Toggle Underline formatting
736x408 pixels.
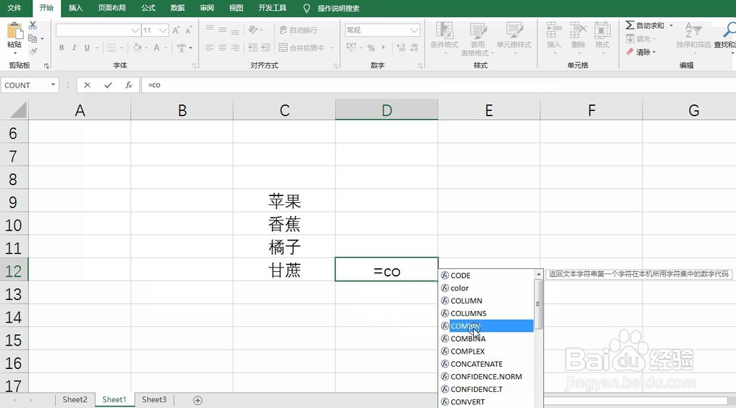[87, 47]
